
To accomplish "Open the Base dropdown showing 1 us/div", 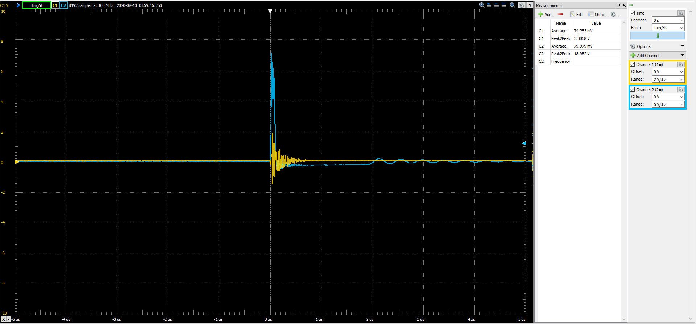I will coord(668,28).
